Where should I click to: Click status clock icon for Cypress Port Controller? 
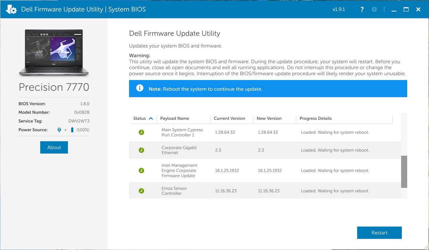tap(141, 133)
